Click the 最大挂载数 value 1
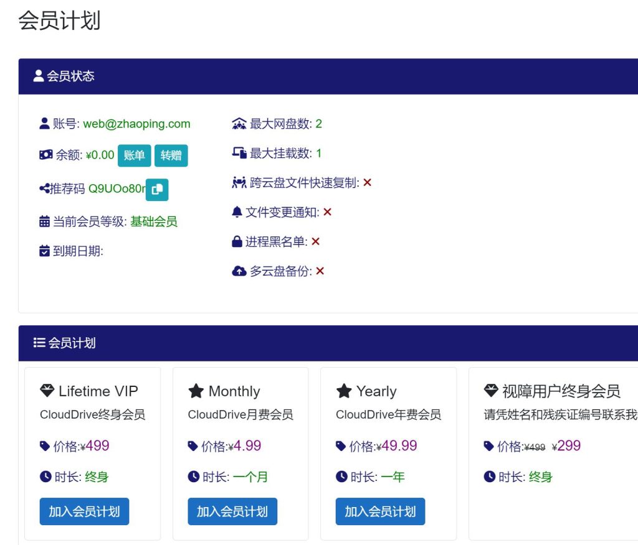Image resolution: width=638 pixels, height=545 pixels. pos(318,153)
